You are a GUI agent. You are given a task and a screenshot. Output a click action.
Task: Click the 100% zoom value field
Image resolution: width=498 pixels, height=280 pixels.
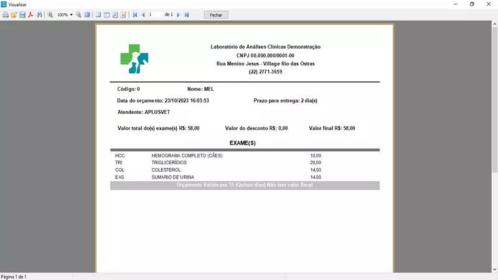point(62,14)
